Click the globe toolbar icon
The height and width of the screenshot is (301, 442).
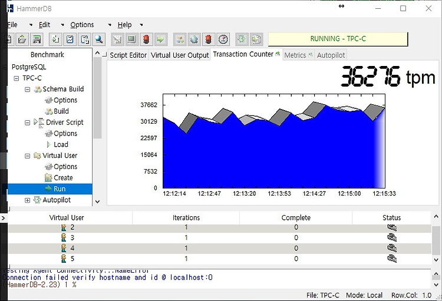[x=194, y=39]
